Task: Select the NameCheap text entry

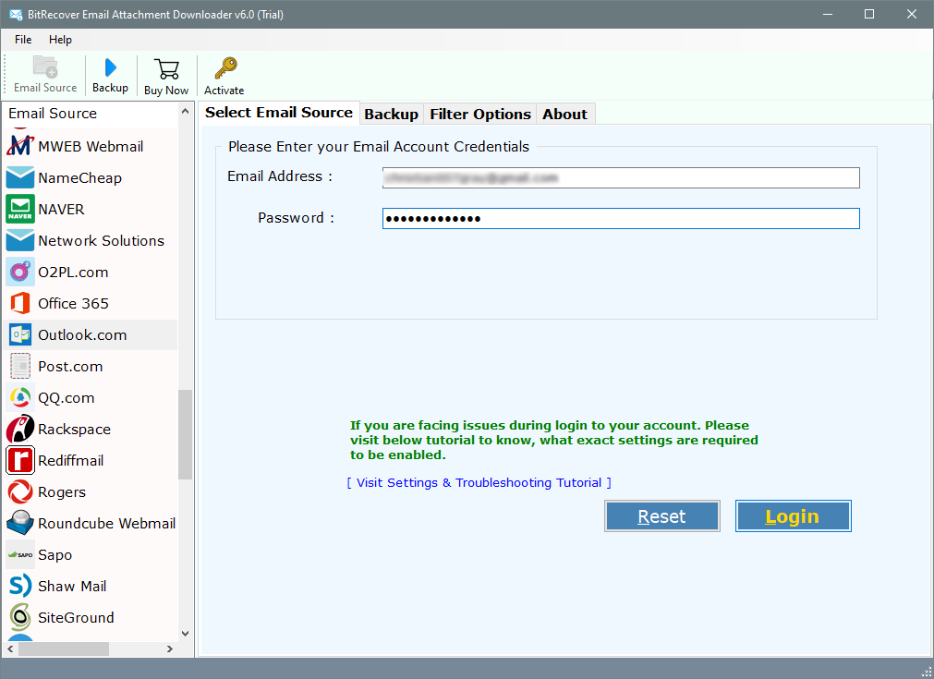Action: tap(79, 178)
